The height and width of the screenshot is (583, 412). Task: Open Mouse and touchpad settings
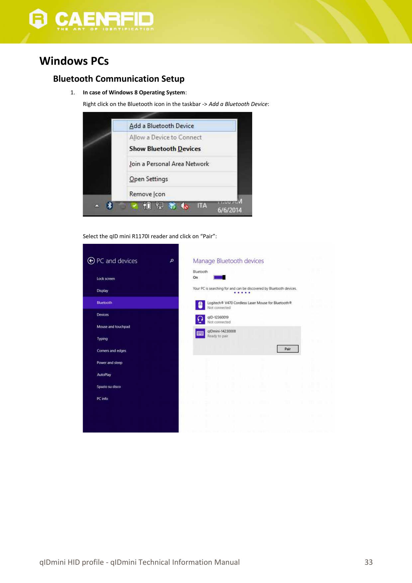coord(131,327)
